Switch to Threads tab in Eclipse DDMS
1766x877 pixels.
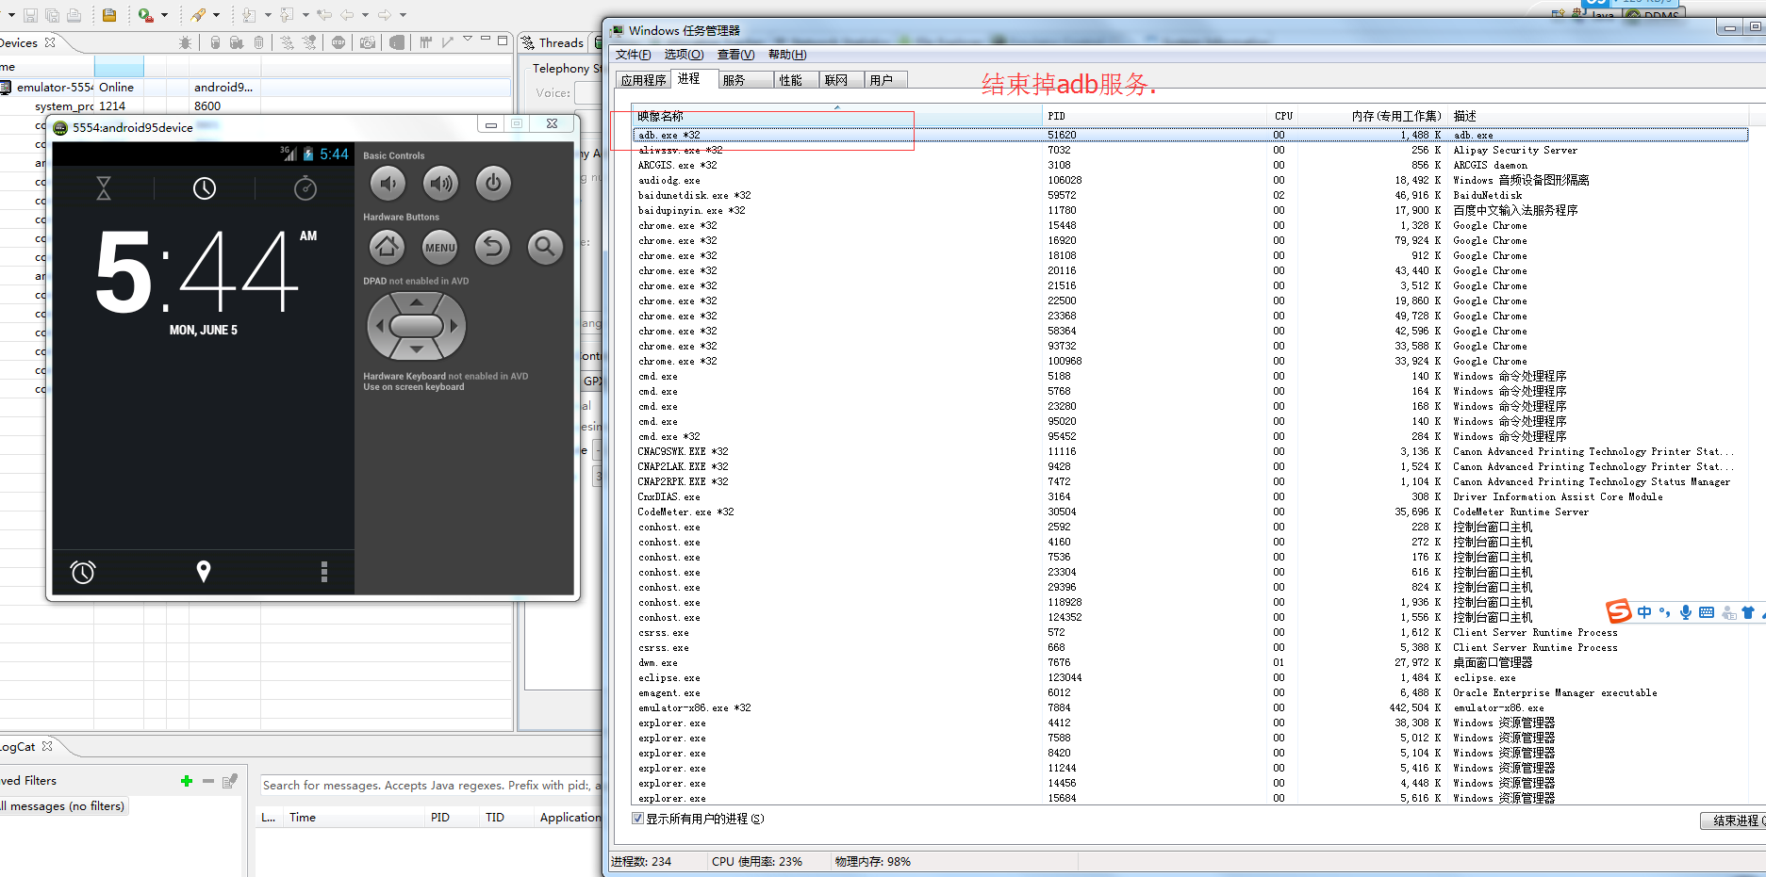click(553, 42)
